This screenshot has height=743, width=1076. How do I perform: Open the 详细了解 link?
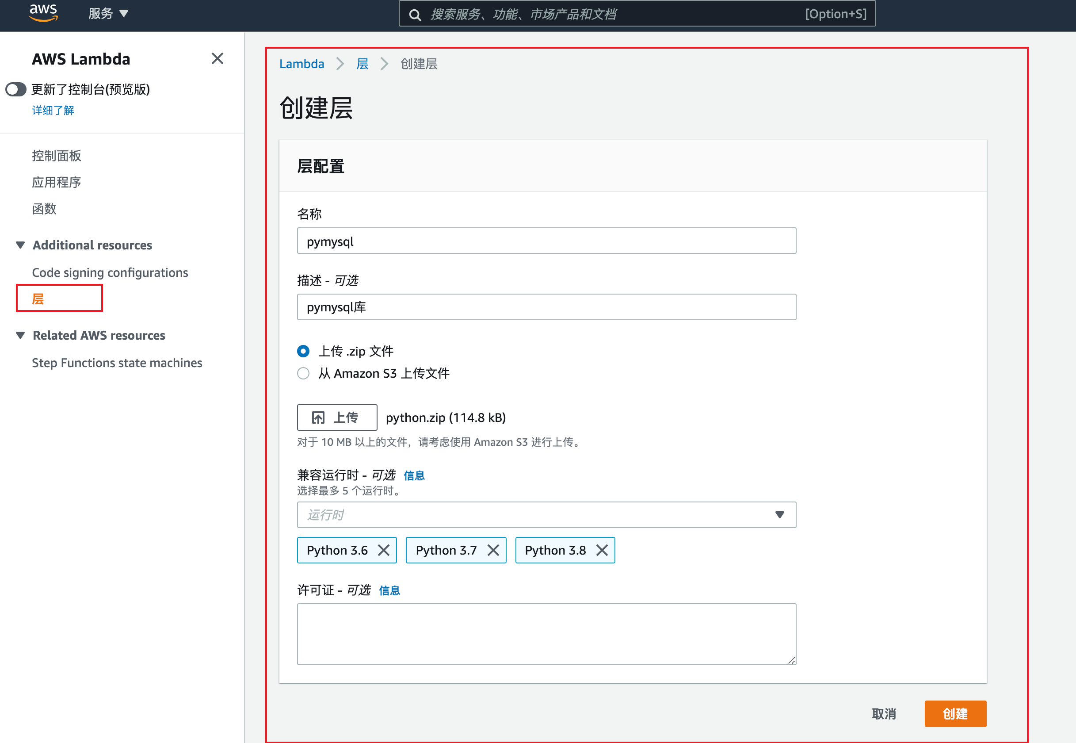click(x=53, y=110)
